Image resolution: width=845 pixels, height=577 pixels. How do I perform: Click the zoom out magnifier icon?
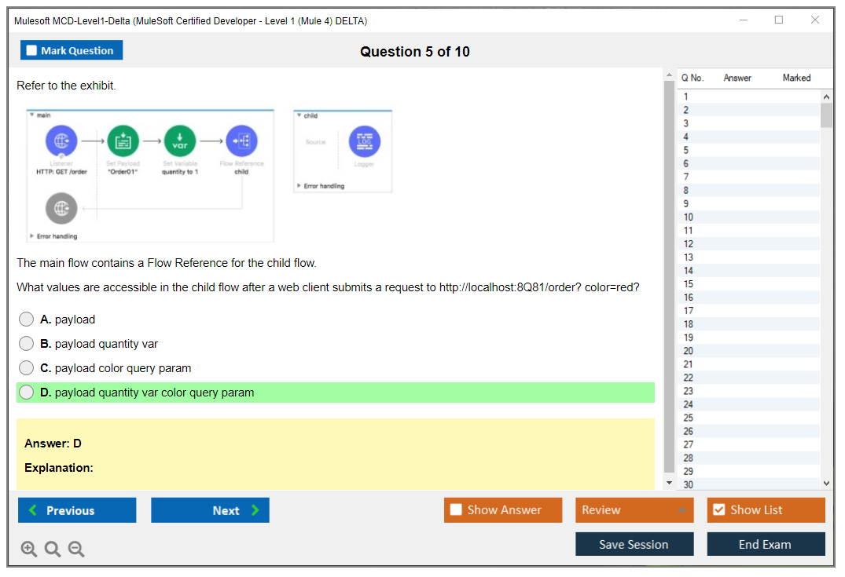[x=76, y=550]
